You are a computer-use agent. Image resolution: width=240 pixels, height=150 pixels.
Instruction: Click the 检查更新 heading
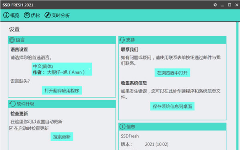[x=19, y=114]
